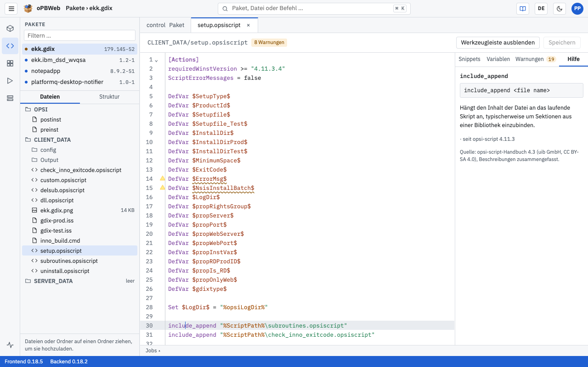Viewport: 588px width, 367px height.
Task: Open the activity pulse sidebar icon
Action: pyautogui.click(x=10, y=345)
